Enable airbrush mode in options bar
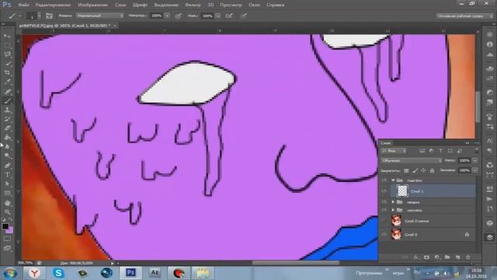This screenshot has width=497, height=280. pyautogui.click(x=229, y=16)
